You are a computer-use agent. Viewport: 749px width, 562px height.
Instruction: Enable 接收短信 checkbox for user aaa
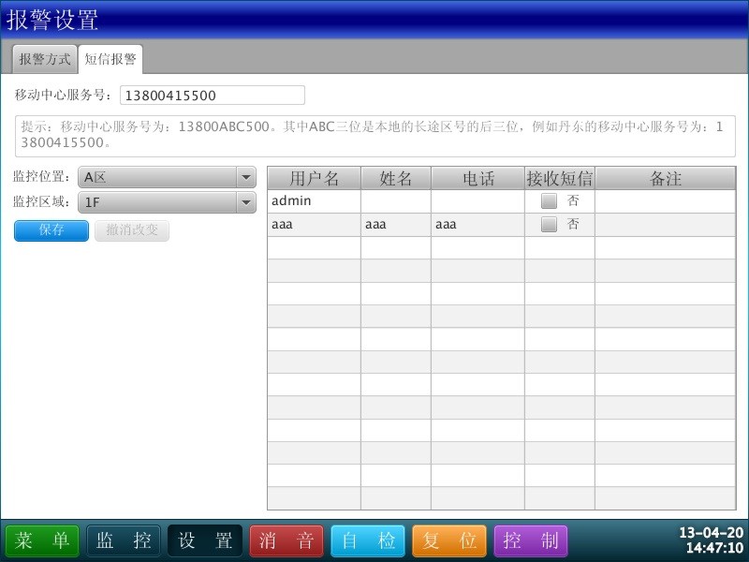click(549, 225)
